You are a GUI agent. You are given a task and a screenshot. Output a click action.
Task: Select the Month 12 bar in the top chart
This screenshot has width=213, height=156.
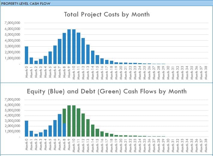coord(83,51)
